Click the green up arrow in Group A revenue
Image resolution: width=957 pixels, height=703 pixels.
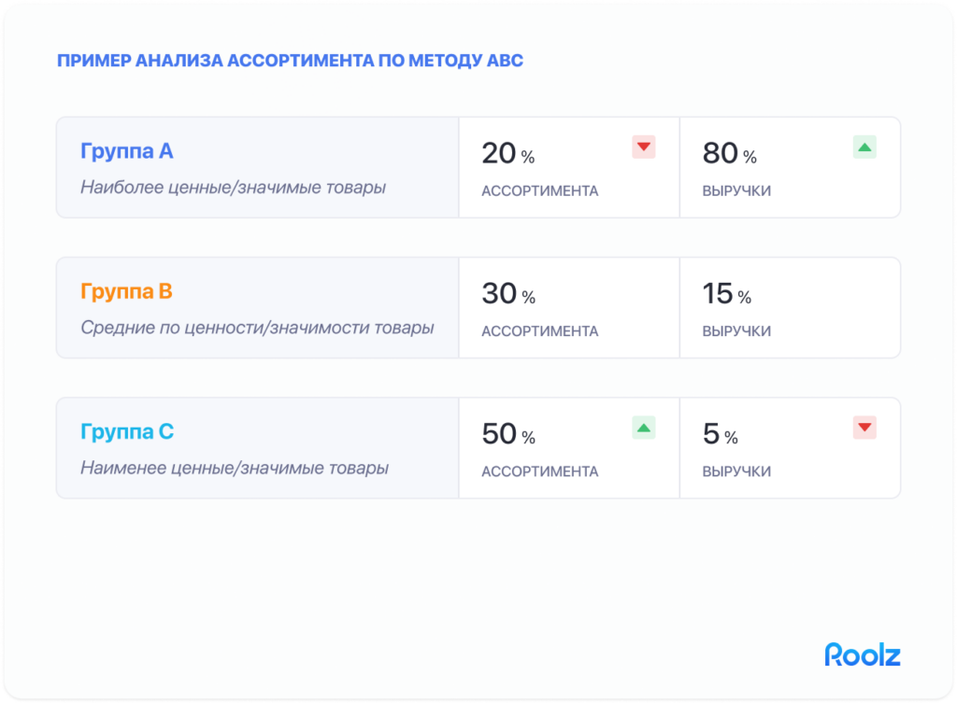coord(864,148)
